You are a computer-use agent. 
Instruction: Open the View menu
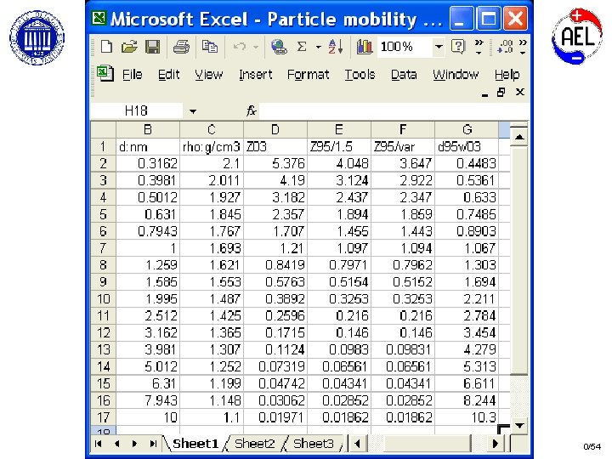click(x=209, y=74)
